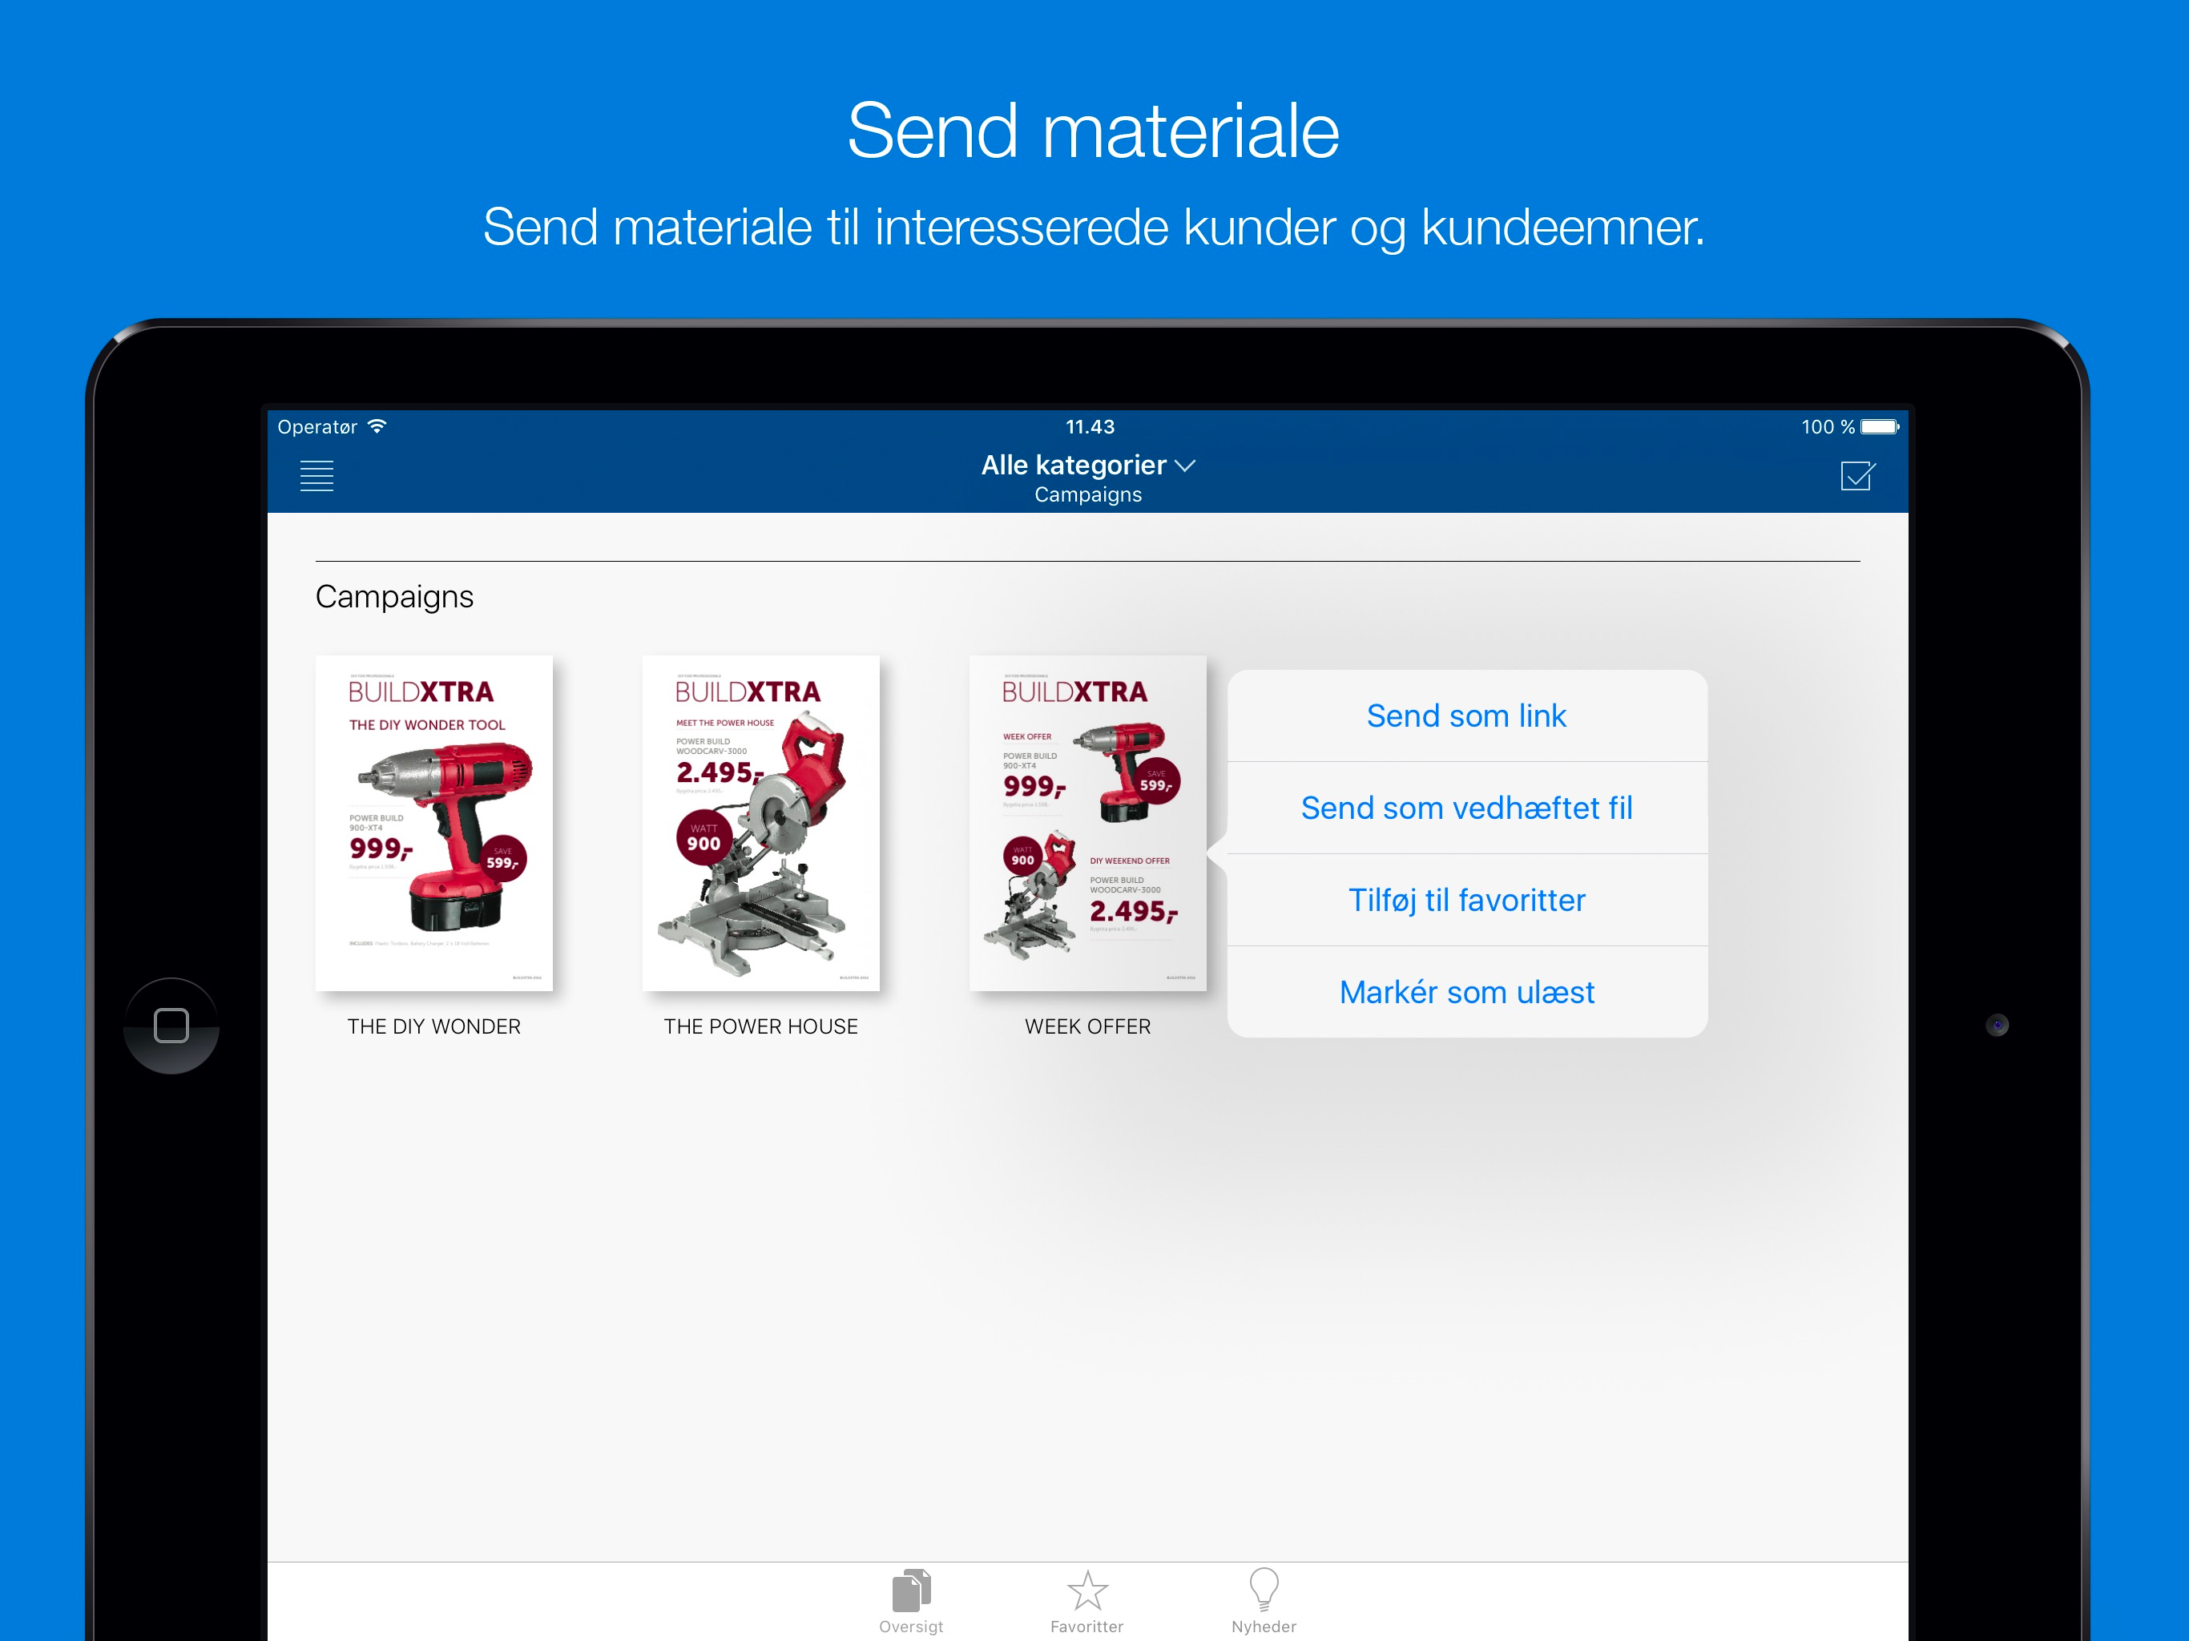Tap the battery status icon

(x=1879, y=426)
